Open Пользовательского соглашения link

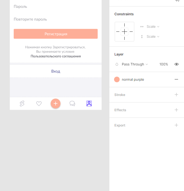pyautogui.click(x=56, y=56)
